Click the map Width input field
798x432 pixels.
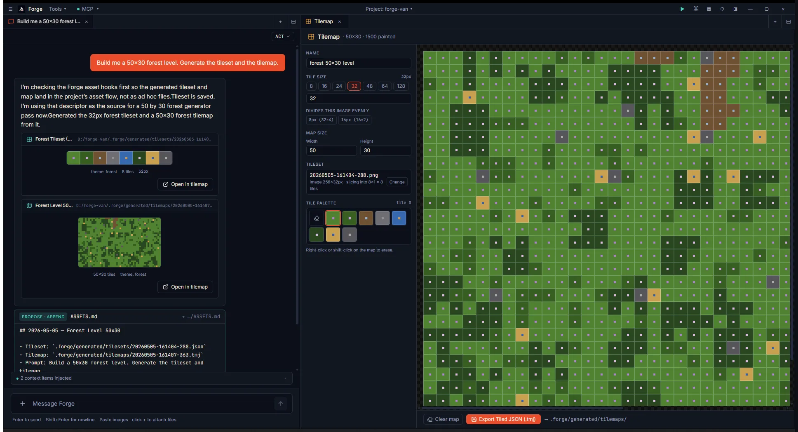pyautogui.click(x=331, y=150)
